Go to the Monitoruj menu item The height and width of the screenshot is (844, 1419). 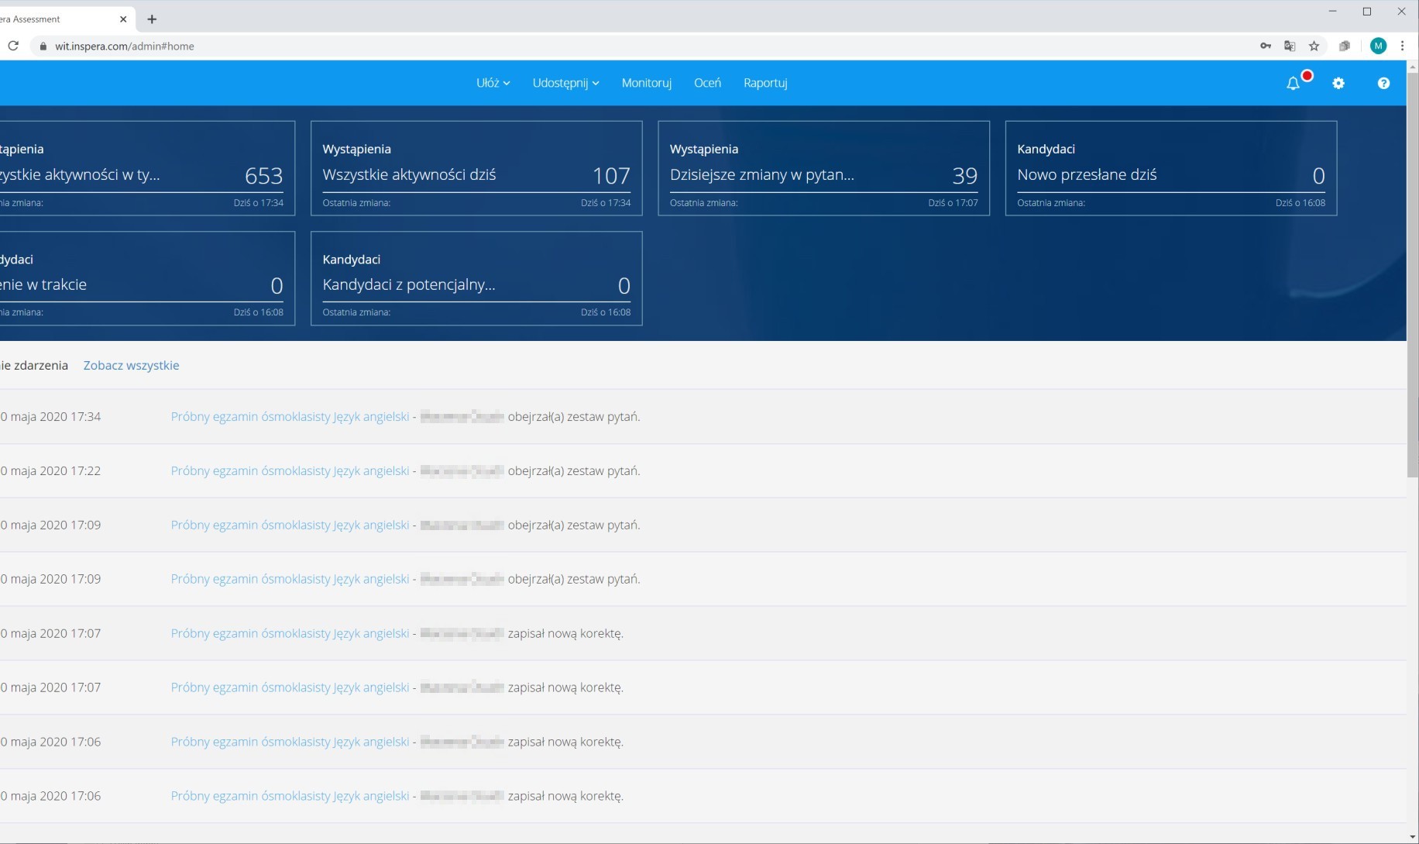tap(646, 83)
